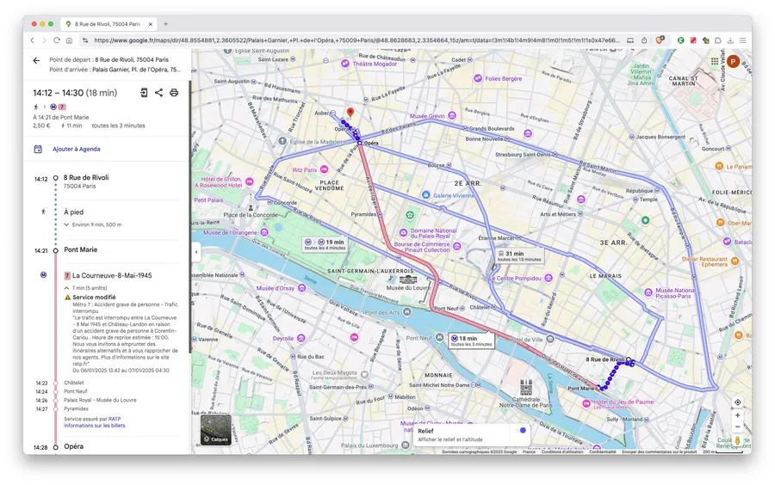Print the route with printer icon
Image resolution: width=775 pixels, height=485 pixels.
click(174, 92)
